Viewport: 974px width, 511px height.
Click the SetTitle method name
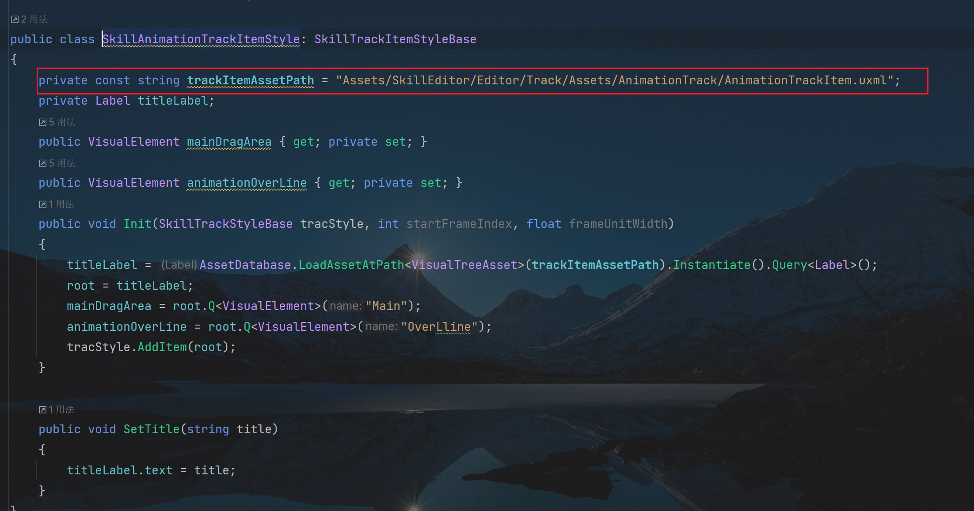152,429
